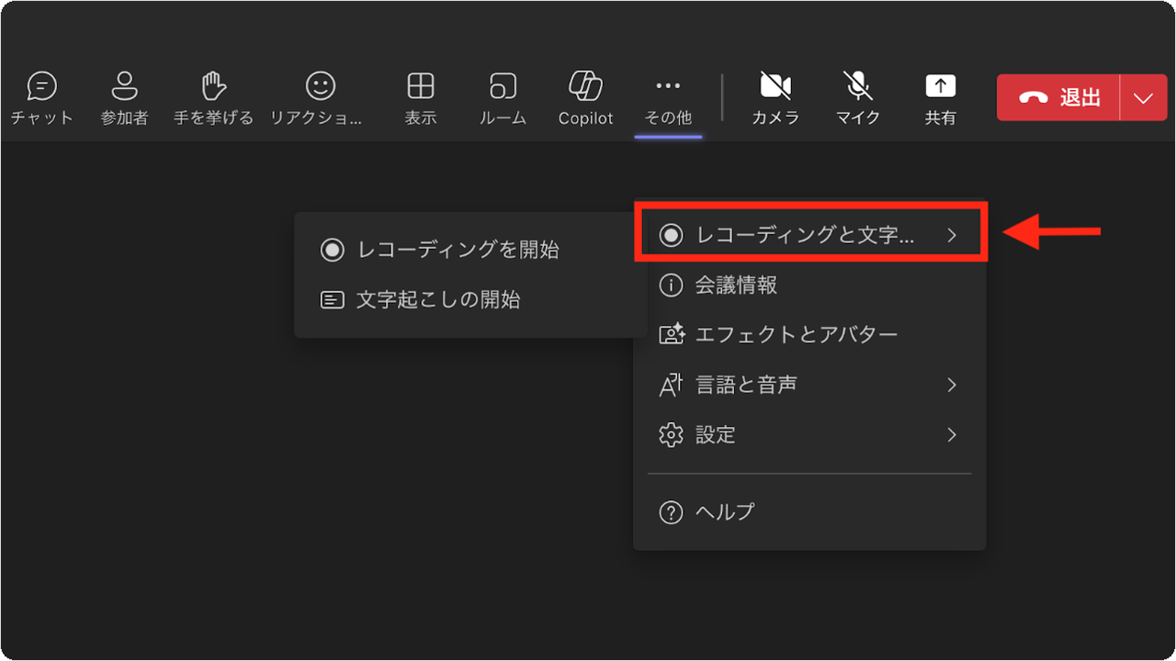Expand the arrow beside 退出 button
The height and width of the screenshot is (661, 1176).
pos(1144,97)
